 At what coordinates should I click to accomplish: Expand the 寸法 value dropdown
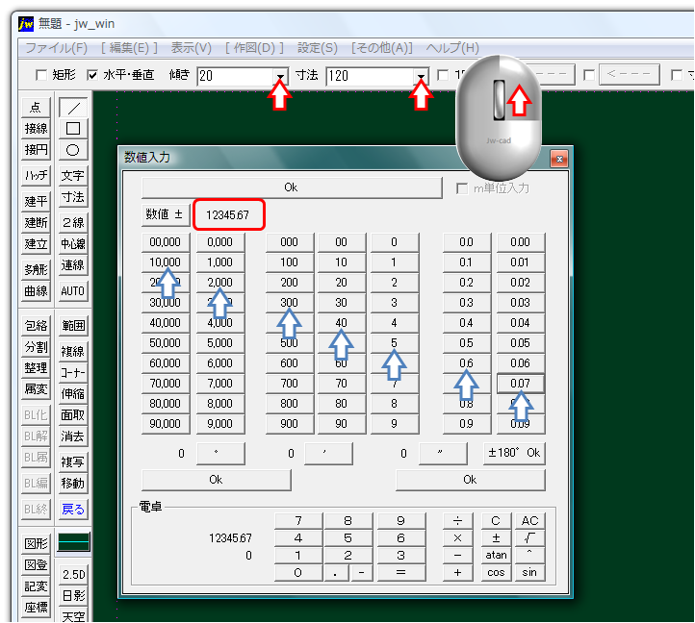click(x=421, y=75)
